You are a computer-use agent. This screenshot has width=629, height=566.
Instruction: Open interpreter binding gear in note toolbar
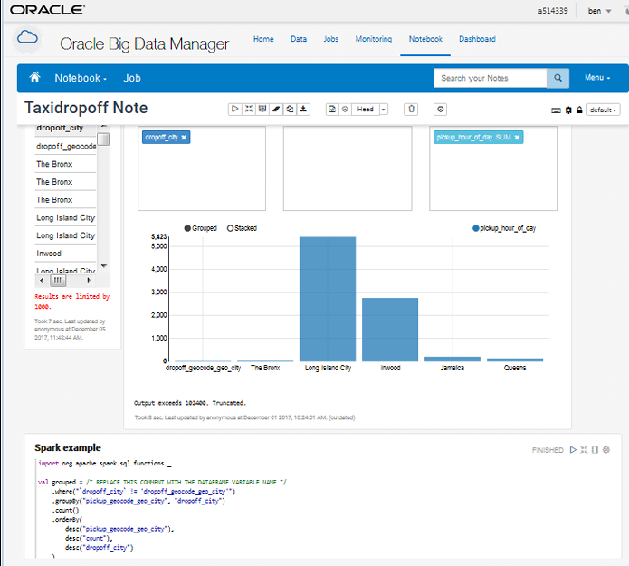tap(568, 110)
